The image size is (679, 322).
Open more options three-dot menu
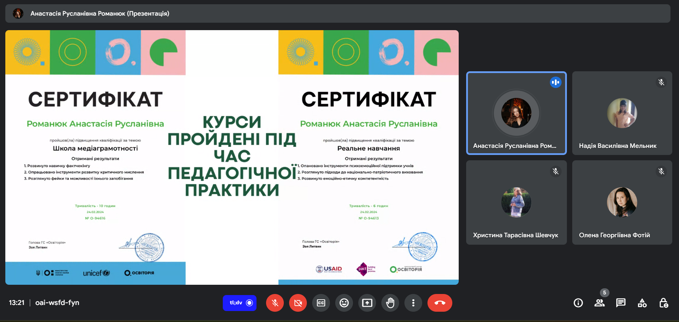pyautogui.click(x=413, y=303)
